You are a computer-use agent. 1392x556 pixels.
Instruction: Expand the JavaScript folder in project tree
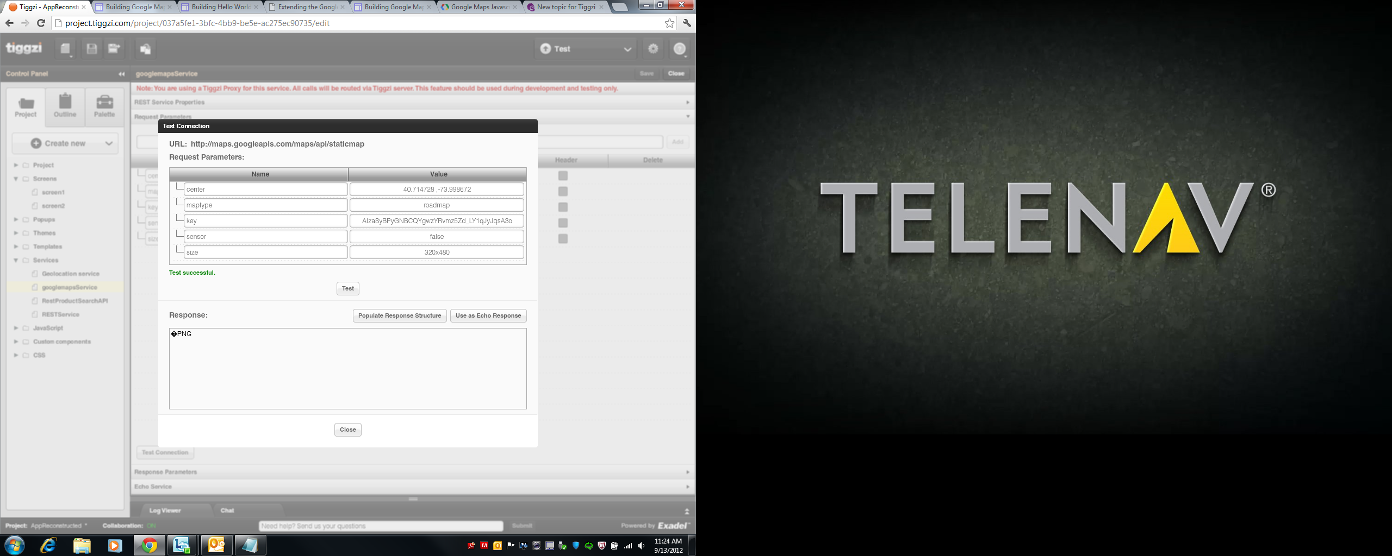tap(16, 328)
